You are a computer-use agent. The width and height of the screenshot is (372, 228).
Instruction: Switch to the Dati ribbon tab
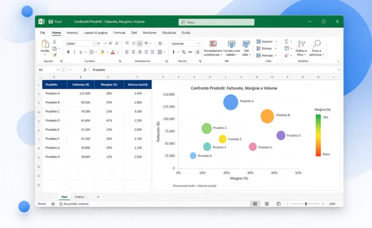134,33
